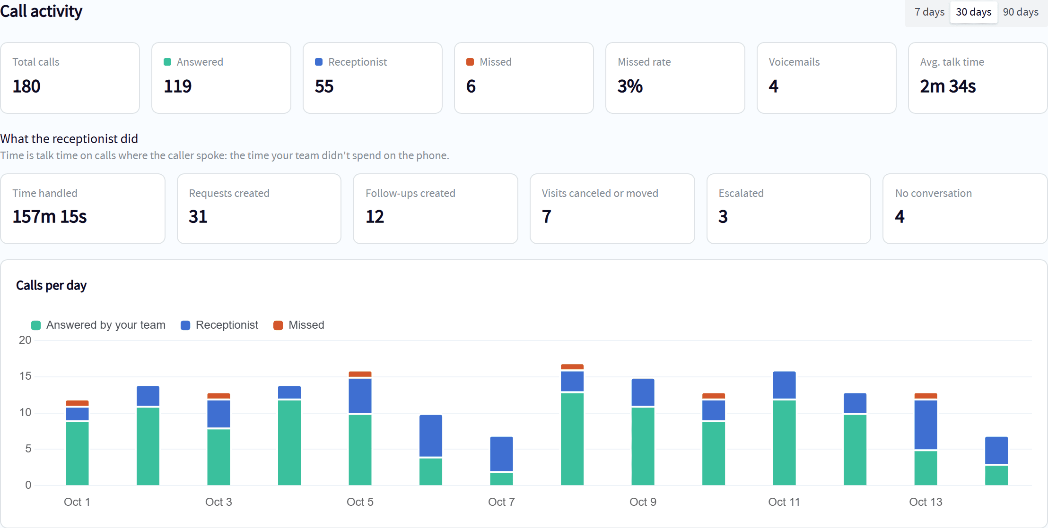Click the Oct 11 bar in chart
Viewport: 1048px width, 528px height.
(x=784, y=428)
